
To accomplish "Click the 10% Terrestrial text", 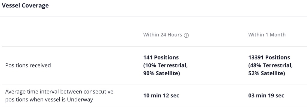I will click(x=166, y=66).
